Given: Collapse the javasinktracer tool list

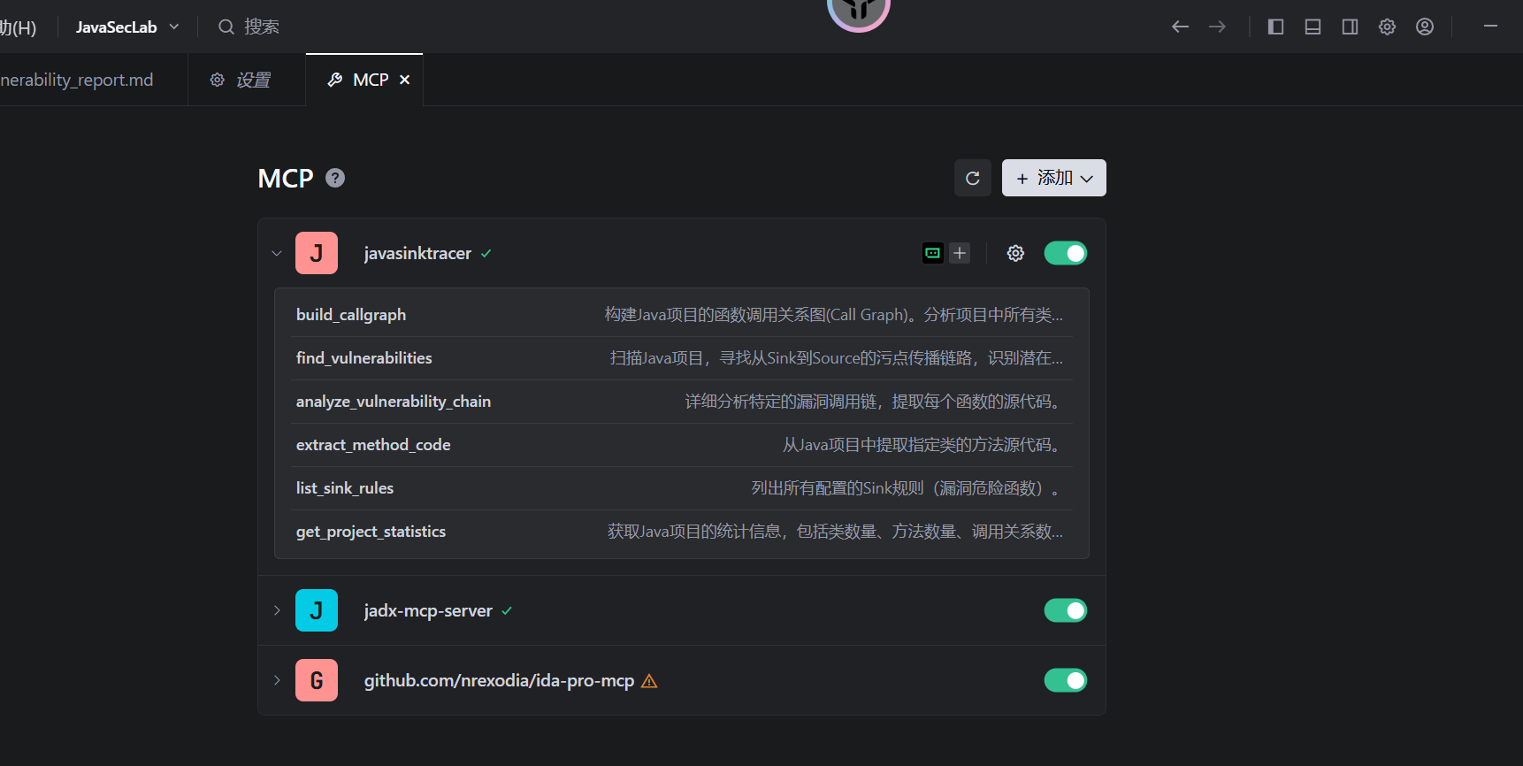Looking at the screenshot, I should point(277,253).
